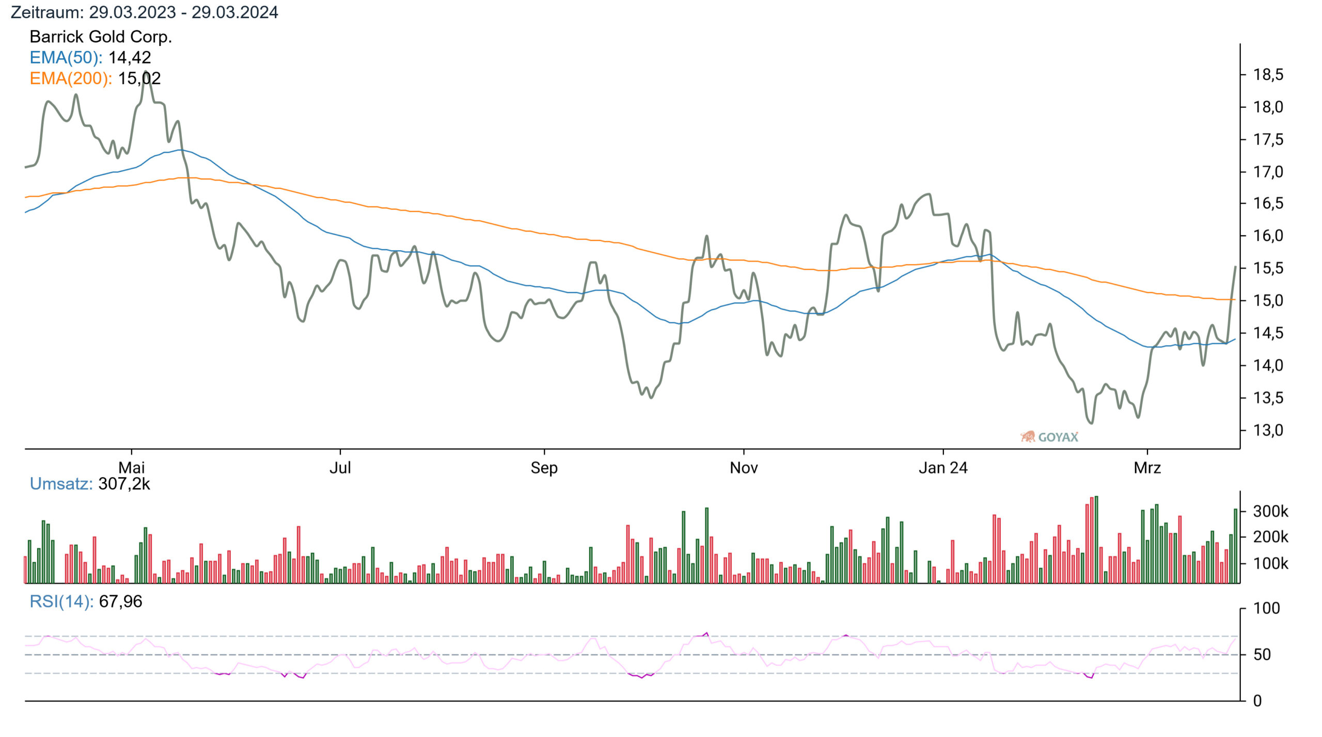Click the 15,5 price axis label
Screen dimensions: 1322x737
tap(1268, 268)
